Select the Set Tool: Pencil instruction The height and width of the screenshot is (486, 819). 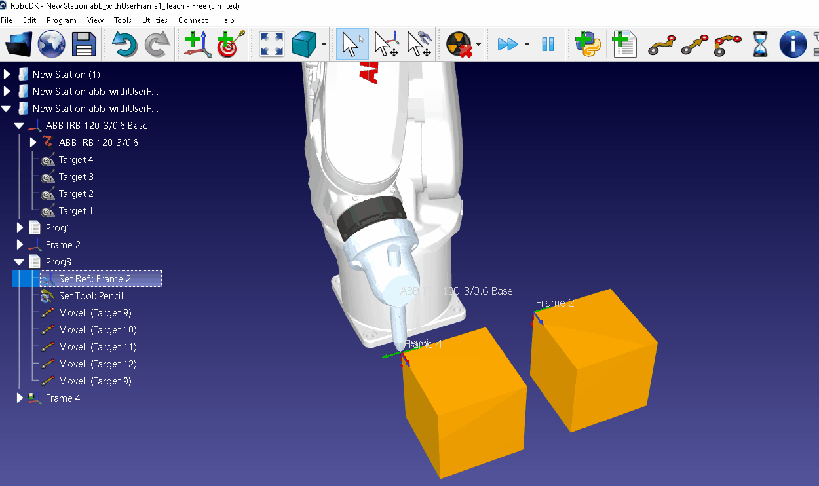pyautogui.click(x=91, y=296)
